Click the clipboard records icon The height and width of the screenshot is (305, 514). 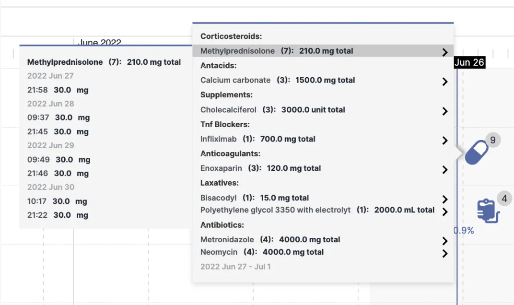click(488, 211)
